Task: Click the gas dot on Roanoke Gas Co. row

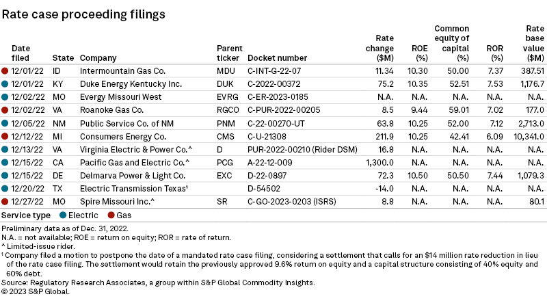Action: 5,109
